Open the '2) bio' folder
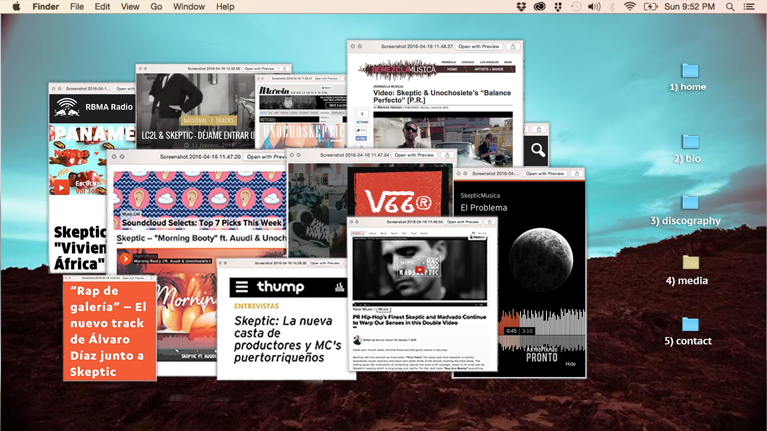 coord(690,141)
